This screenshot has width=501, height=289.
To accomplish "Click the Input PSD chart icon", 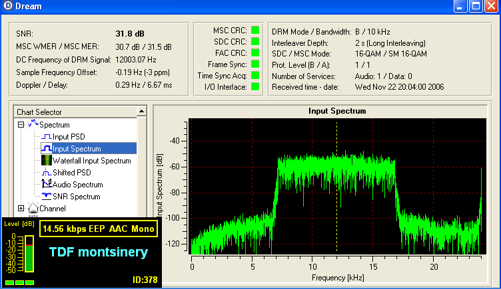I will click(x=47, y=137).
